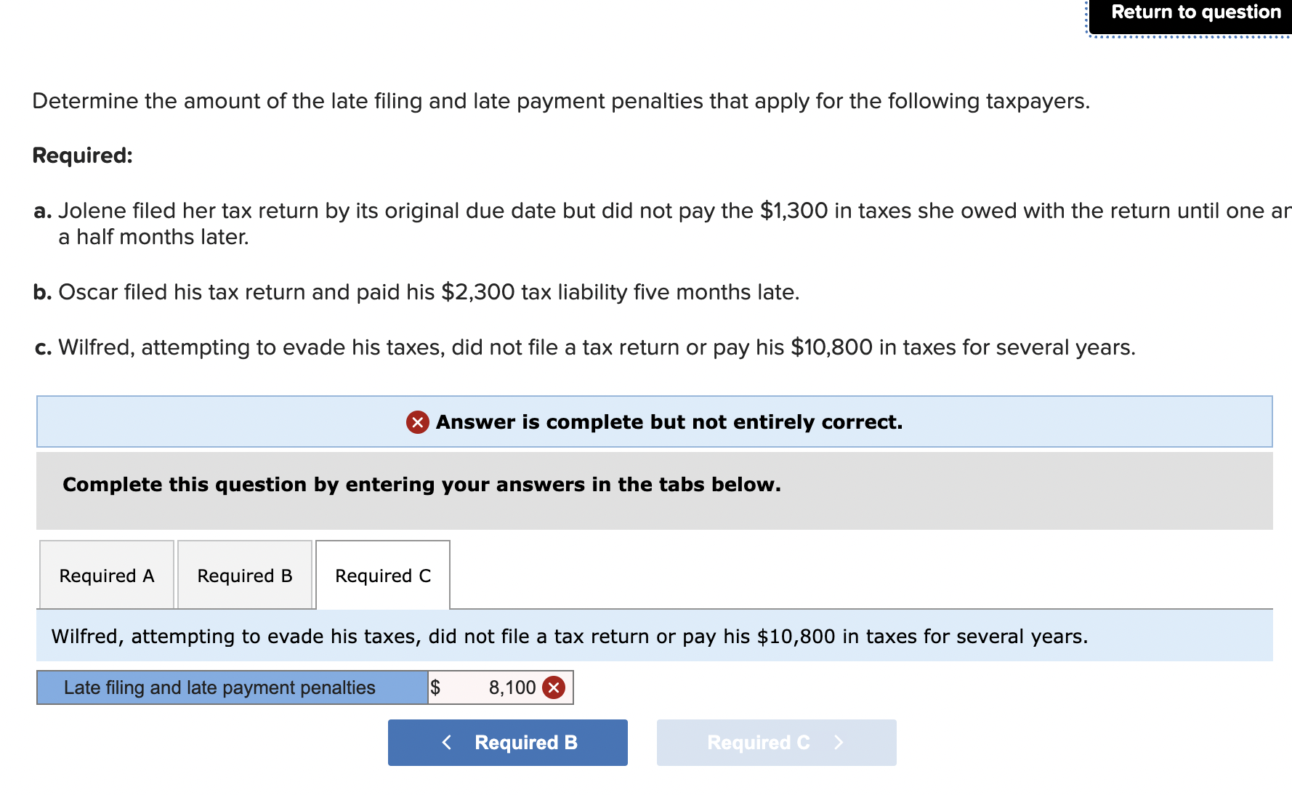
Task: Switch to the Required B tab
Action: [x=244, y=575]
